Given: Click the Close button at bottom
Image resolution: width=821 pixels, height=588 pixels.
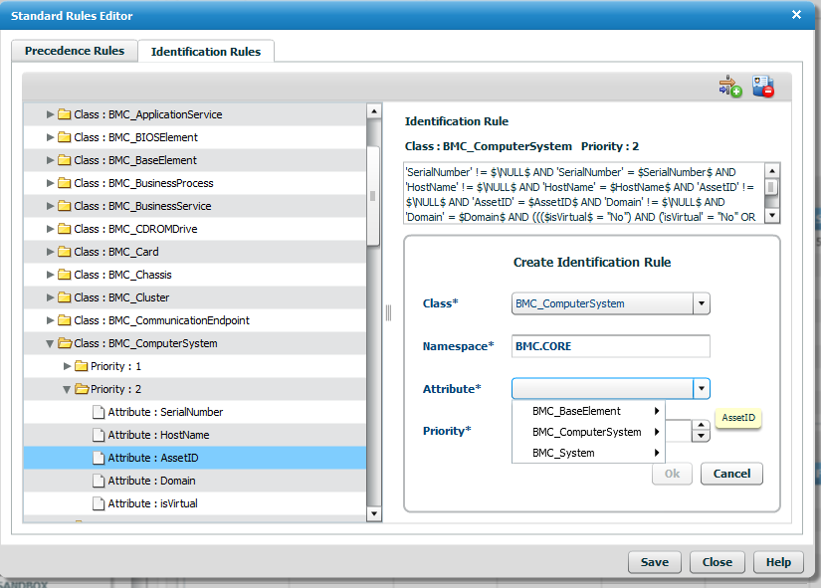Looking at the screenshot, I should click(717, 562).
